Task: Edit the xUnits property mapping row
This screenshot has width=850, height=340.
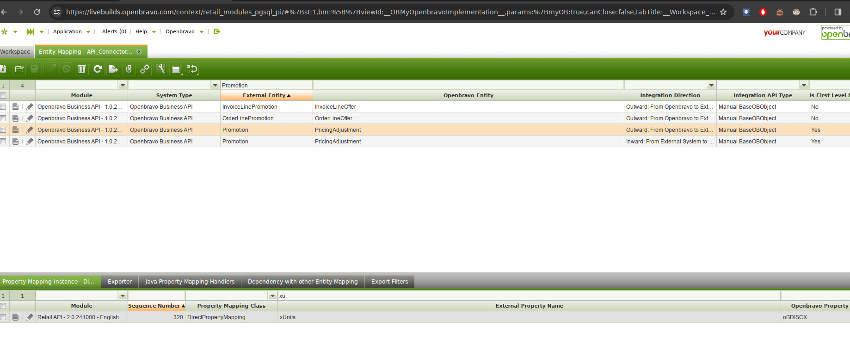Action: point(30,317)
